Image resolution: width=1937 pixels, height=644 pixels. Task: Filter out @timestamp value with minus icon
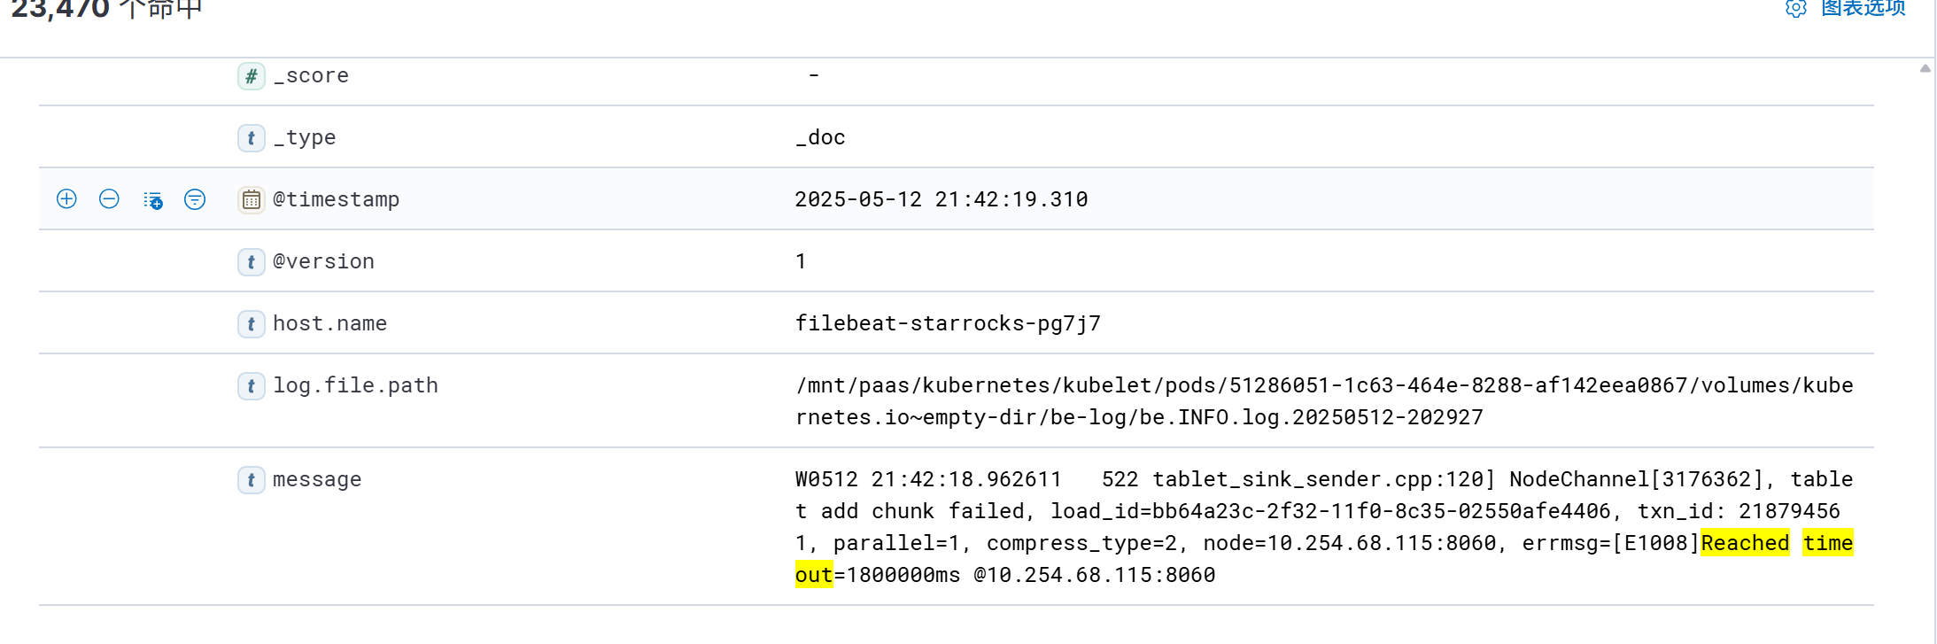(109, 198)
